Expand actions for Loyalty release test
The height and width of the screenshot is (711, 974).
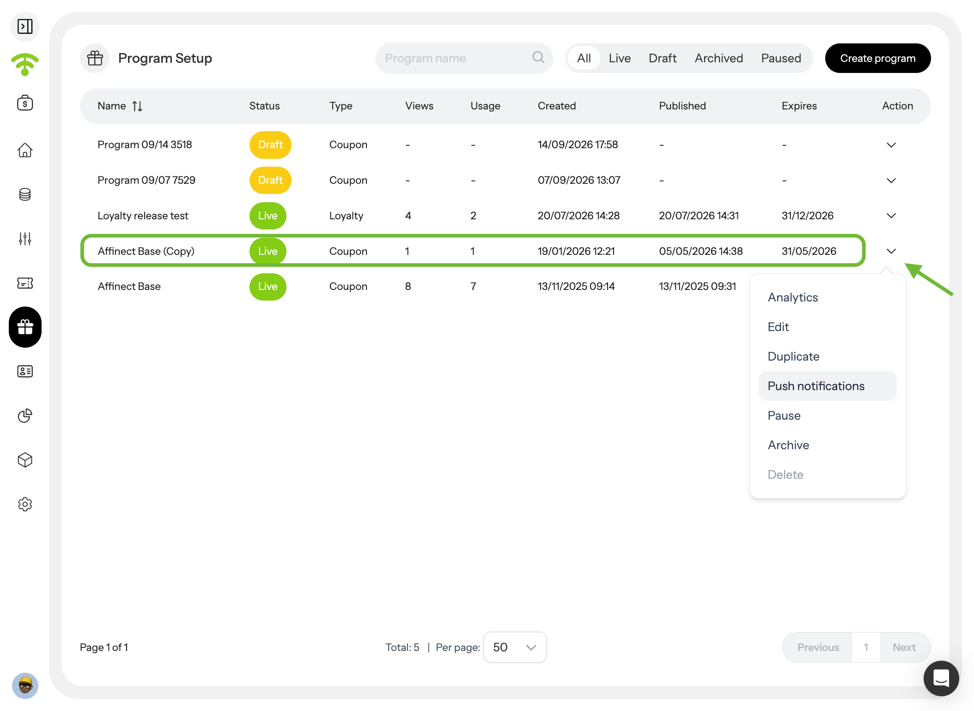[x=891, y=216]
